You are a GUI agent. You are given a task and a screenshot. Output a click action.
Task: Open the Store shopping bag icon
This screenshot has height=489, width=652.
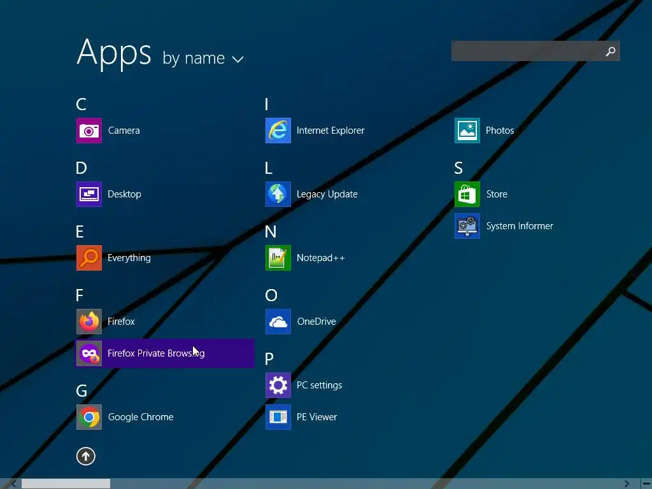click(467, 194)
